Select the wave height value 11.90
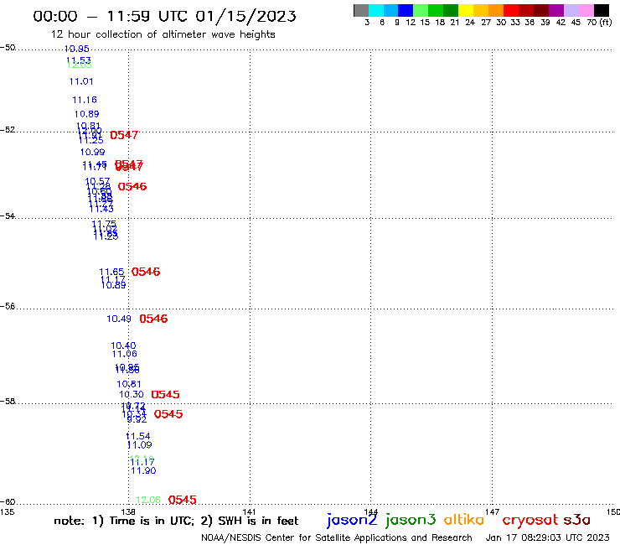 143,470
